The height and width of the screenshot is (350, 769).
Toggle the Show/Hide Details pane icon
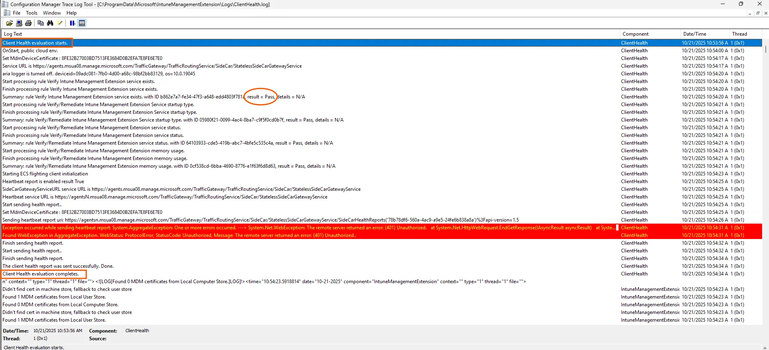(x=82, y=23)
